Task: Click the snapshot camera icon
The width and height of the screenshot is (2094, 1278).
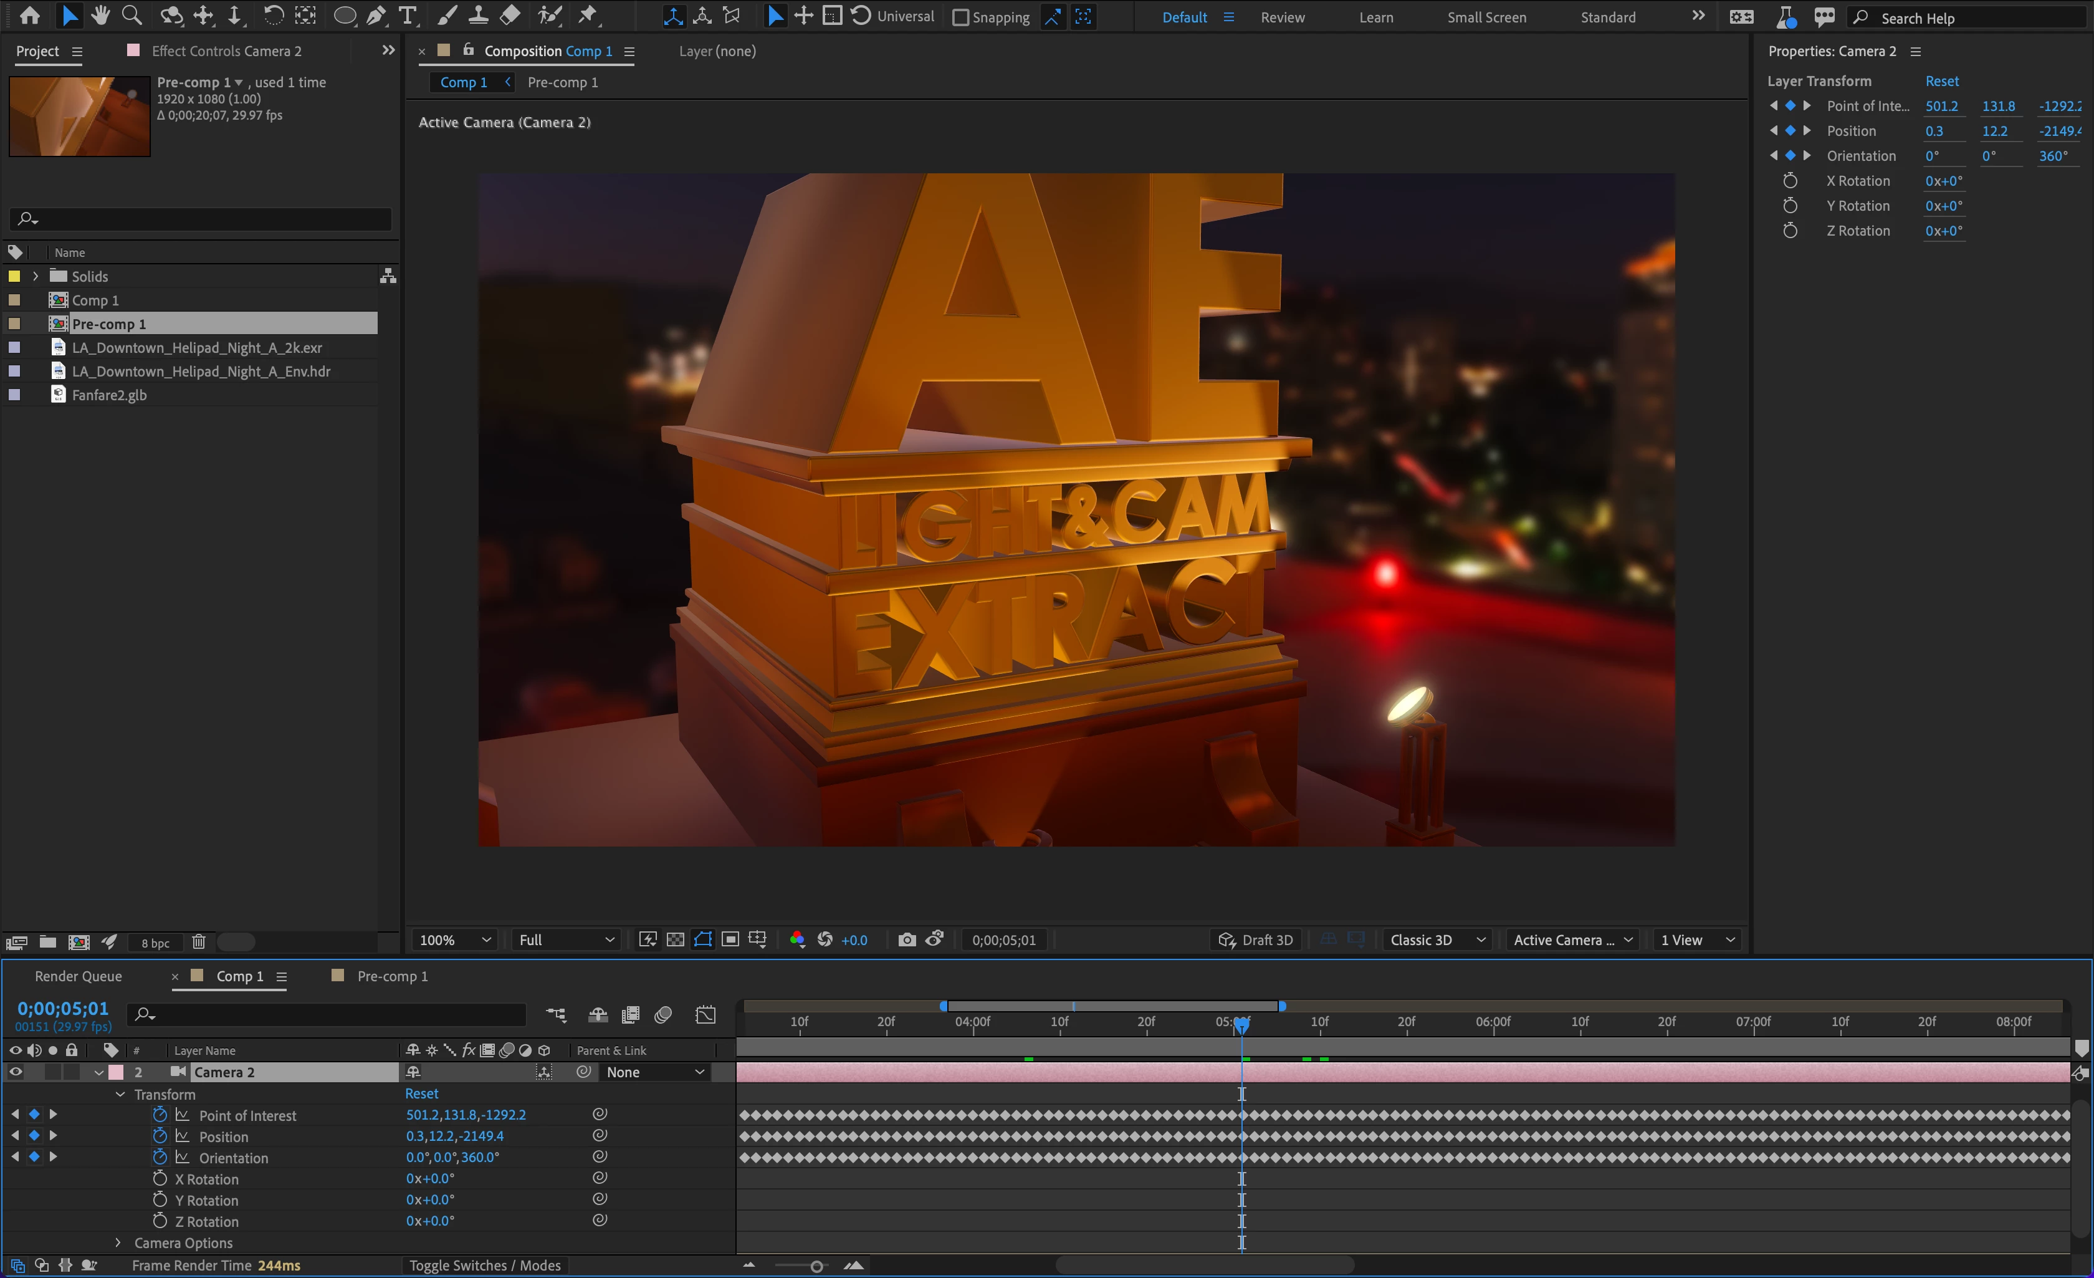Action: click(x=907, y=939)
